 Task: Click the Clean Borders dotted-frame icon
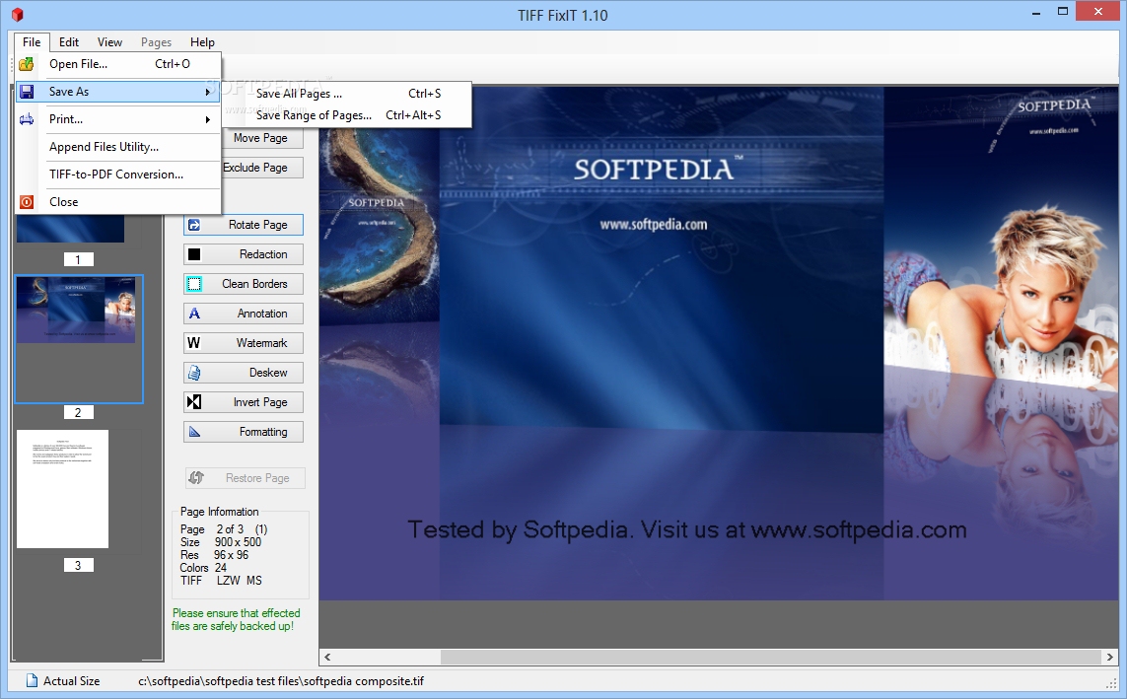[194, 284]
